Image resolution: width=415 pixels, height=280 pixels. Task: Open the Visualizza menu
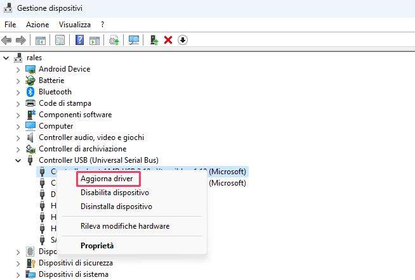coord(75,25)
